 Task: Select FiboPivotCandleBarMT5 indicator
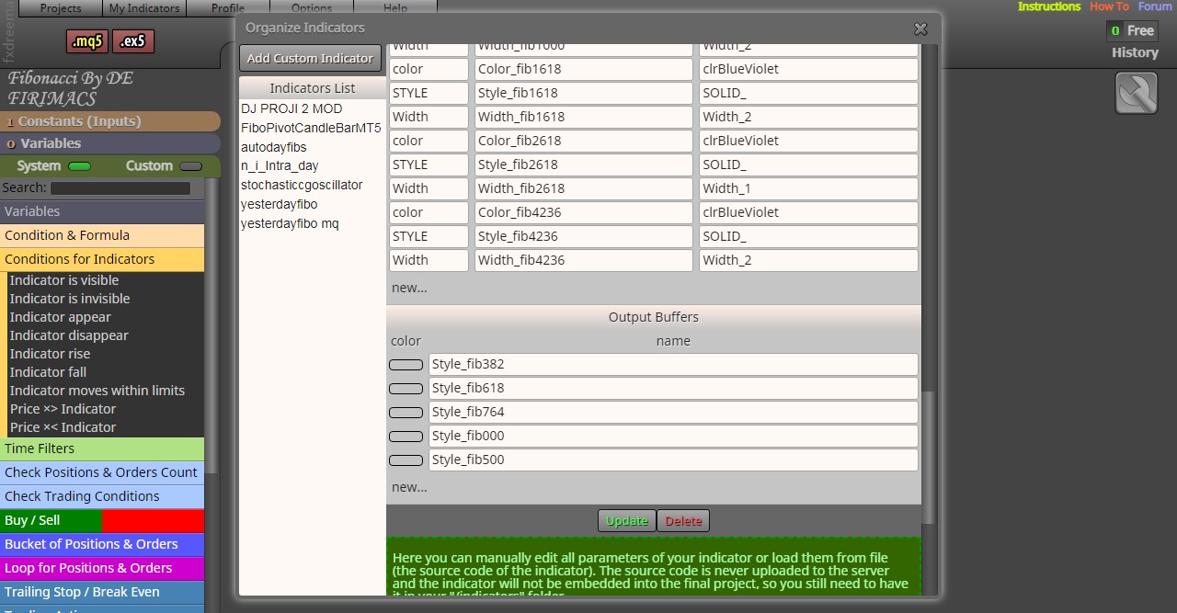coord(311,128)
